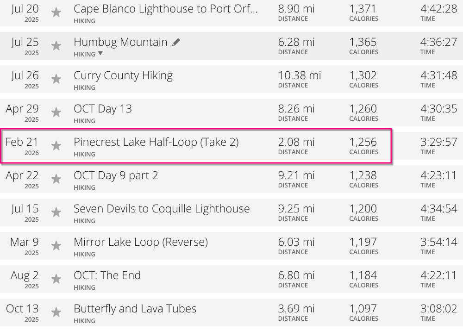Favorite the Humbug Mountain hike
This screenshot has height=330, width=463.
click(x=56, y=46)
